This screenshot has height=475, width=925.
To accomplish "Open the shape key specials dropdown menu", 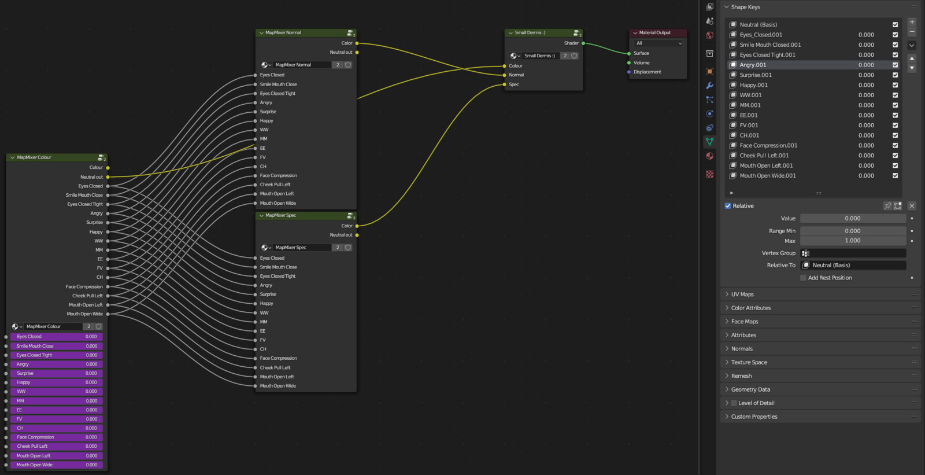I will (x=912, y=45).
